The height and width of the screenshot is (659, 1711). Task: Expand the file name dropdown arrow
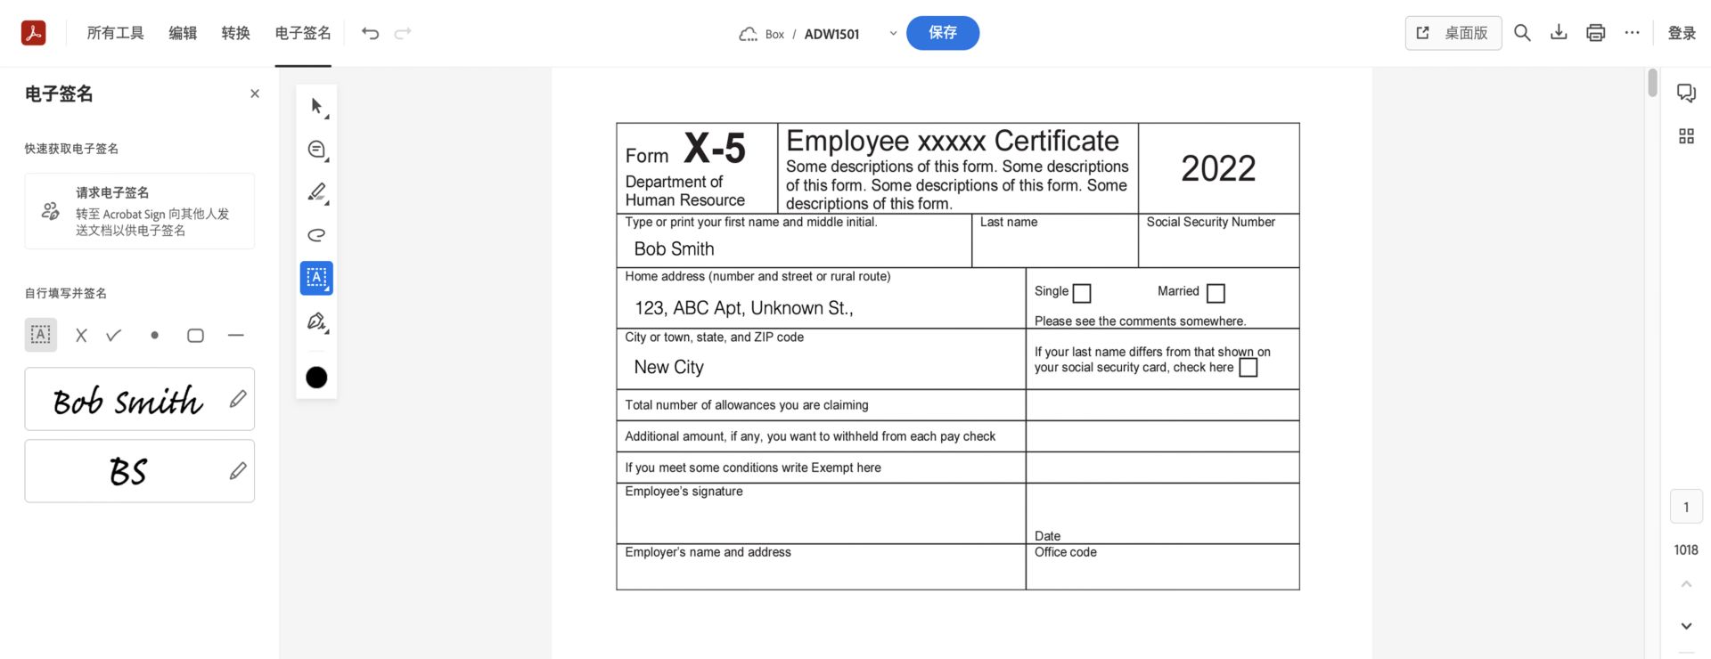pos(893,34)
